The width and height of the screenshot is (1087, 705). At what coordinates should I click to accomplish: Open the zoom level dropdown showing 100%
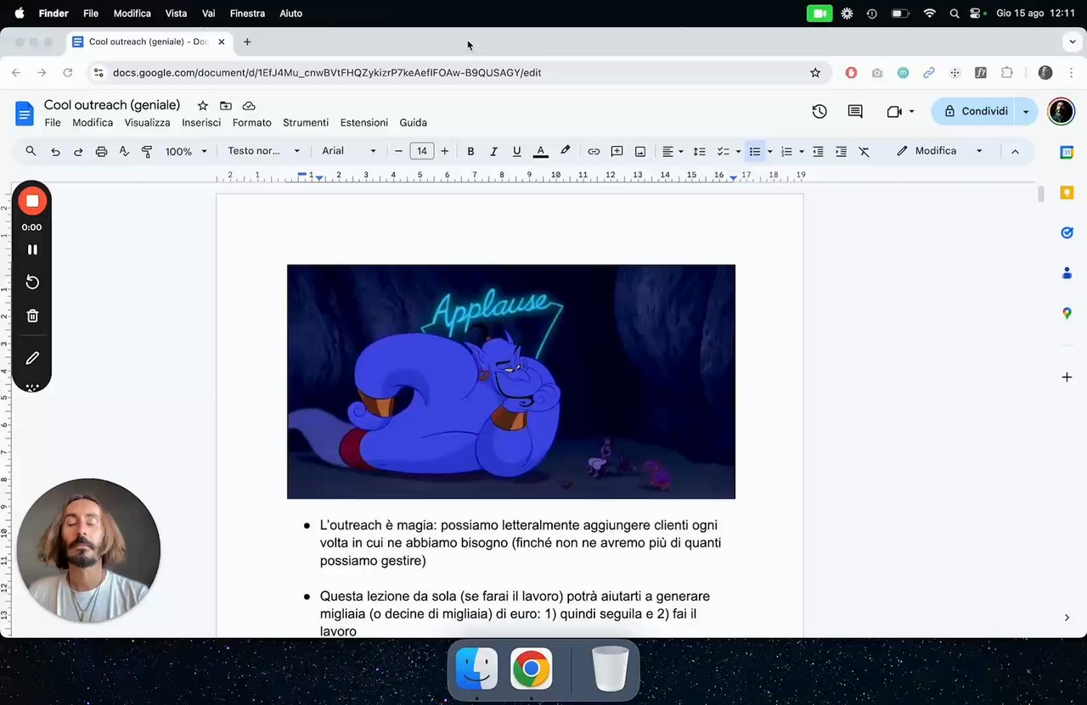[186, 151]
